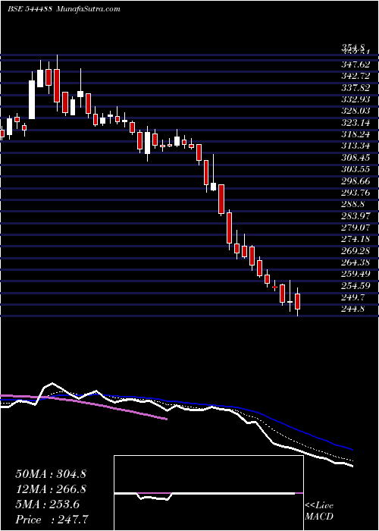Select the 303.55 price axis label
The height and width of the screenshot is (531, 379).
(356, 169)
